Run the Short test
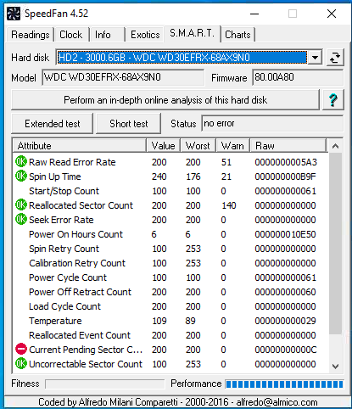Image resolution: width=352 pixels, height=409 pixels. click(x=129, y=124)
